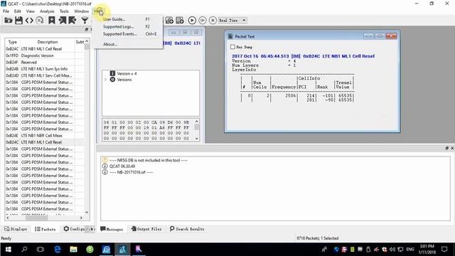This screenshot has width=455, height=256.
Task: Float the left packet panel via dock icon
Action: point(87,29)
